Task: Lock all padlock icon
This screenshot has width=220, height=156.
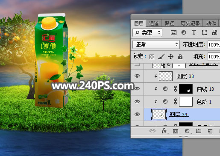Action: point(180,57)
